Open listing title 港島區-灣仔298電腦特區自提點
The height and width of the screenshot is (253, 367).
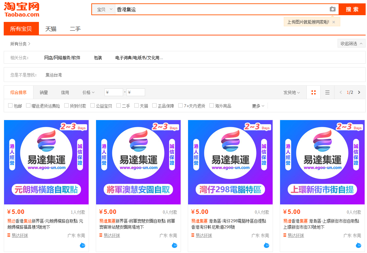229,224
